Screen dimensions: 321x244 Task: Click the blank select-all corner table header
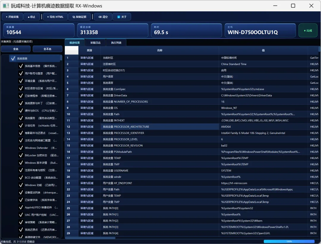pos(71,50)
